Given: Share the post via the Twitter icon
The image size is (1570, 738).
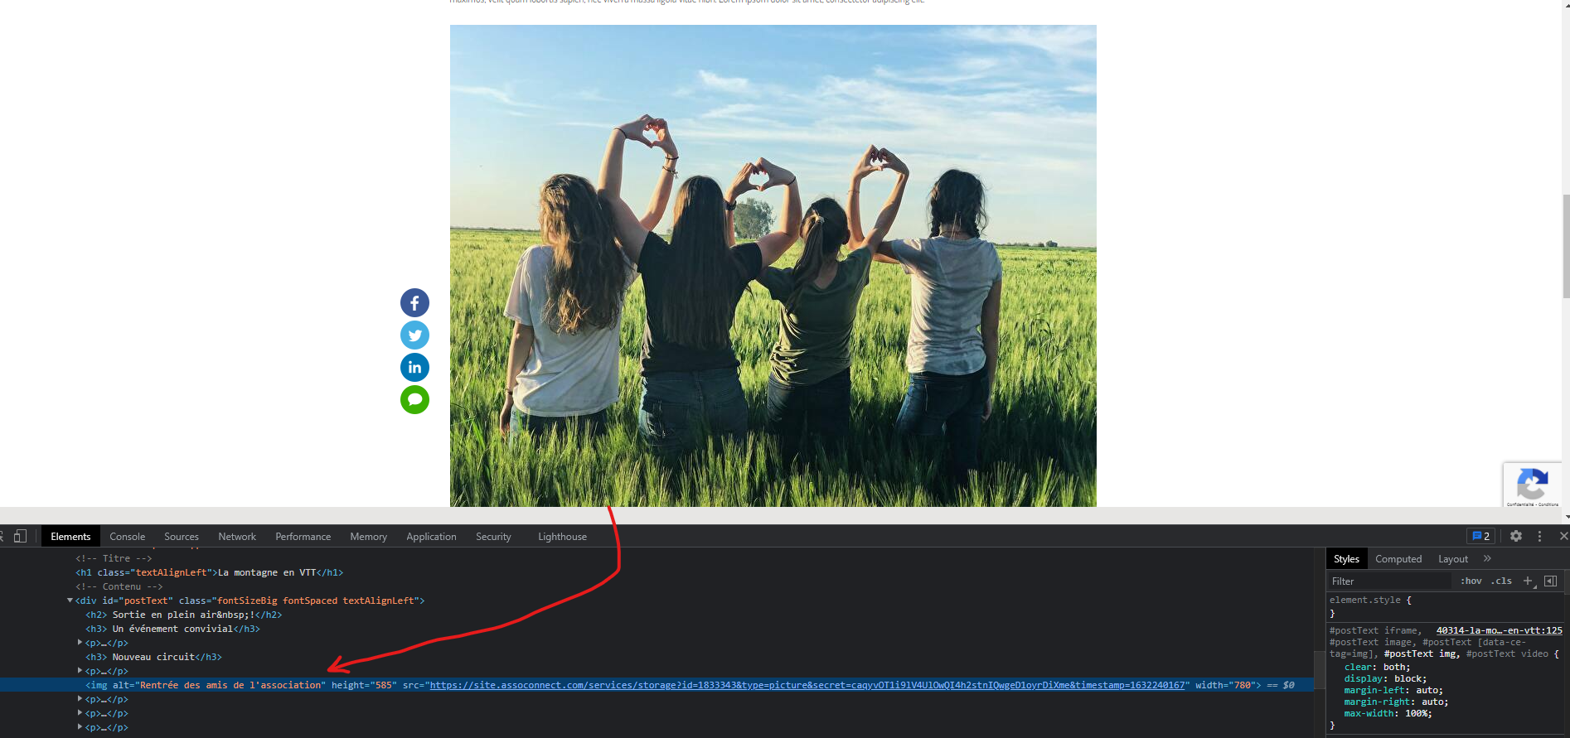Looking at the screenshot, I should pos(414,335).
